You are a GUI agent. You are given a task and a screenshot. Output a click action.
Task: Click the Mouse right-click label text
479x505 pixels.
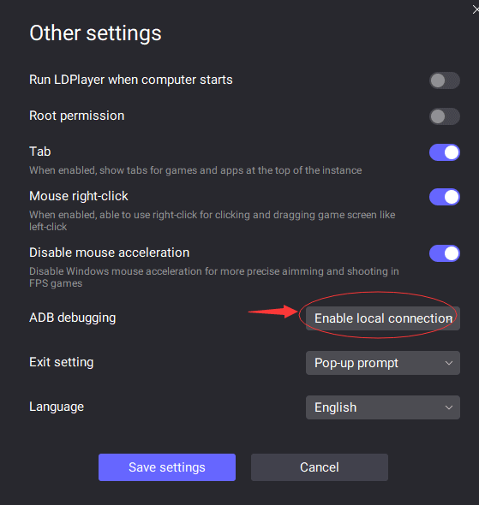tap(79, 196)
